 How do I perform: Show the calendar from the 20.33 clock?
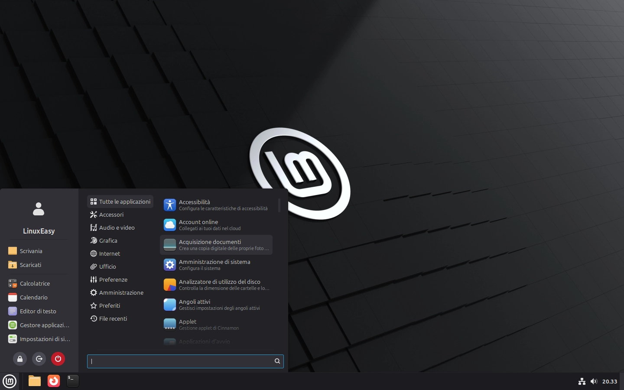click(x=610, y=381)
